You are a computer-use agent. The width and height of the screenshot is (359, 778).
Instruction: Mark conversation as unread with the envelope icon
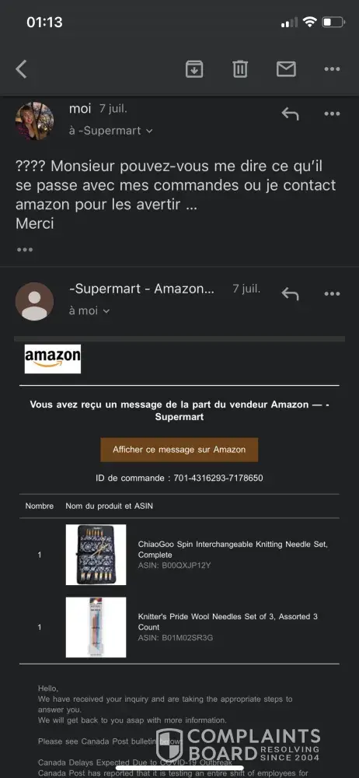(x=286, y=69)
